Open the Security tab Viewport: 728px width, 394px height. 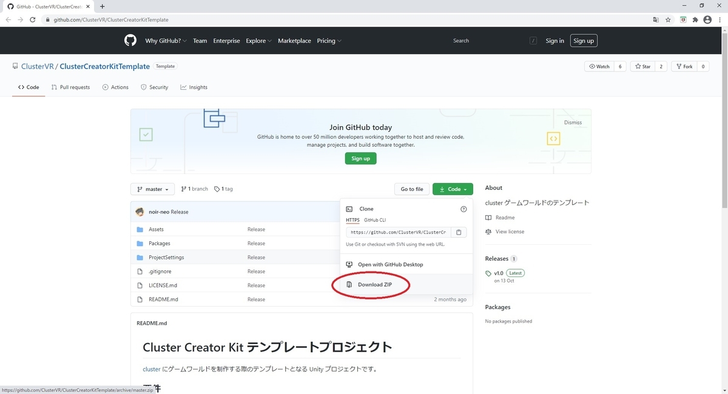pos(155,87)
